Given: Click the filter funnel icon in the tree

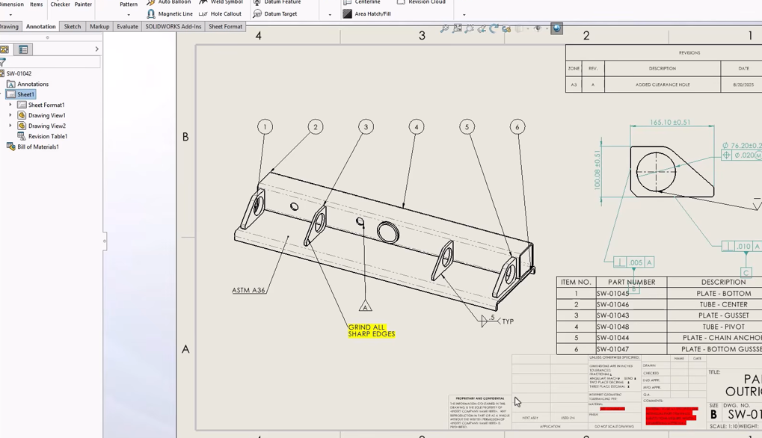Looking at the screenshot, I should [2, 62].
